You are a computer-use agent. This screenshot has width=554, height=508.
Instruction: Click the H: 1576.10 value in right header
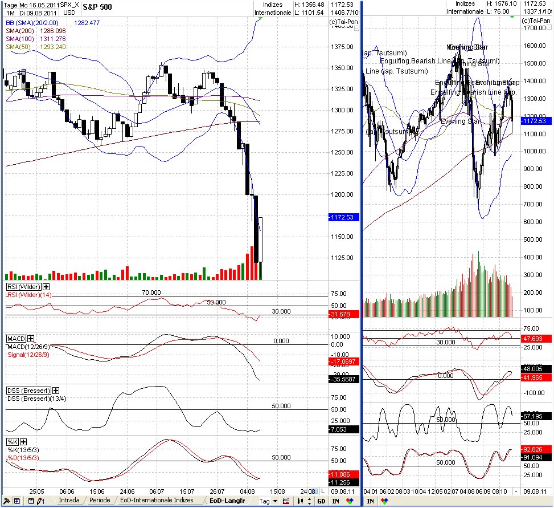[x=502, y=3]
